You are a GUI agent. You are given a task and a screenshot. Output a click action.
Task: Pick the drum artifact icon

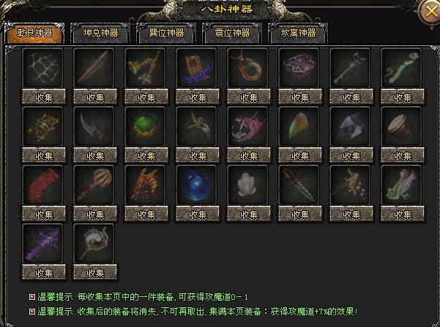pos(401,127)
